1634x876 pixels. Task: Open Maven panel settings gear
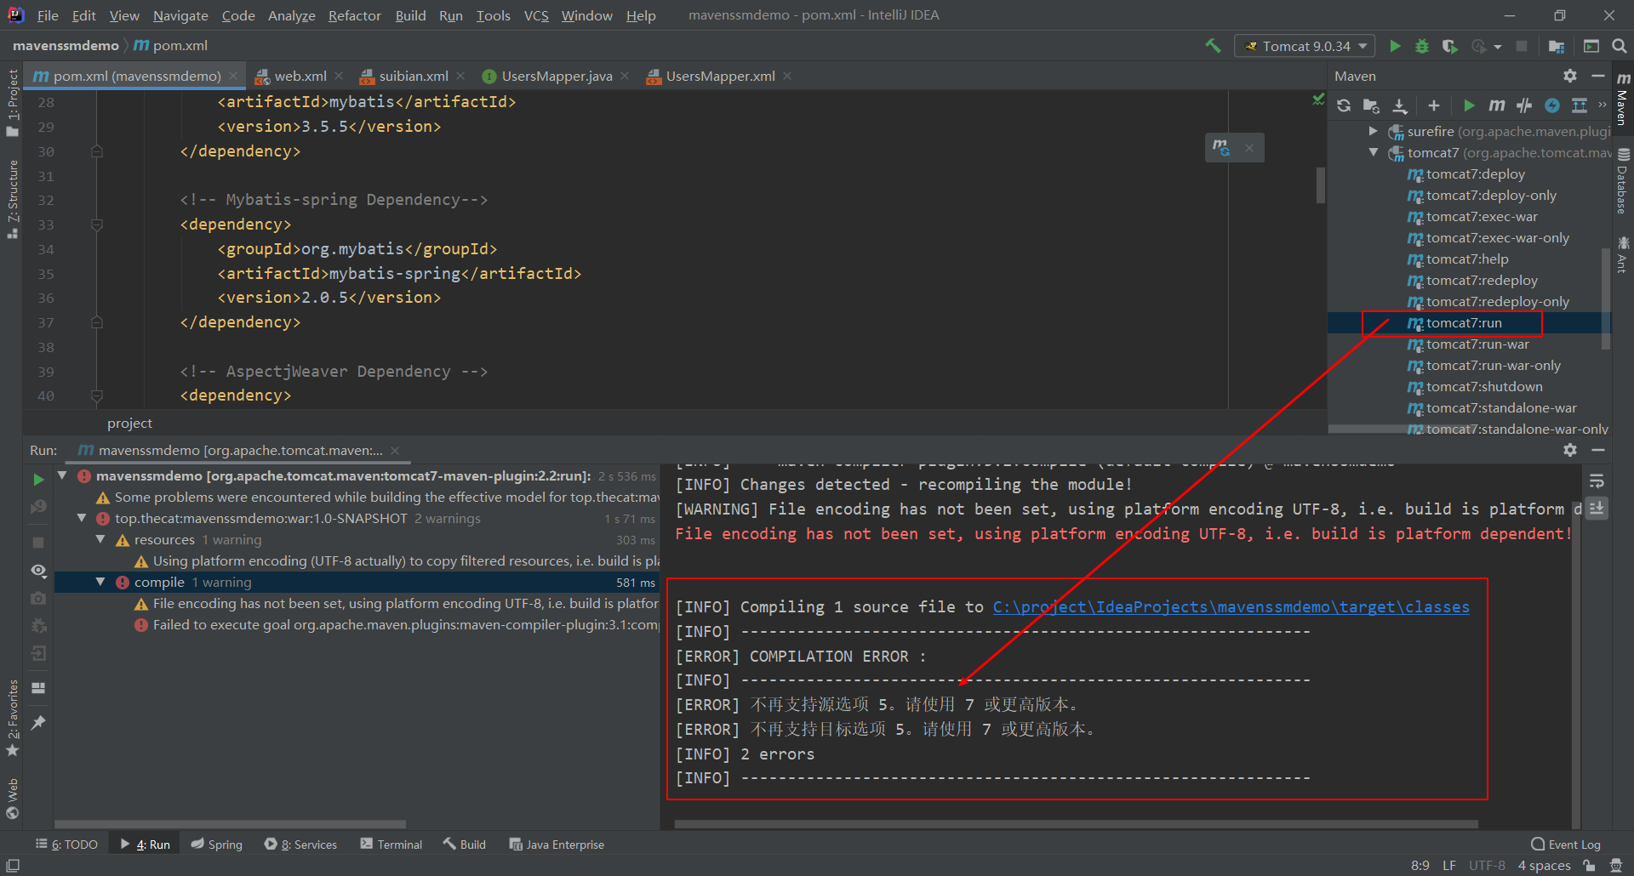(1570, 76)
